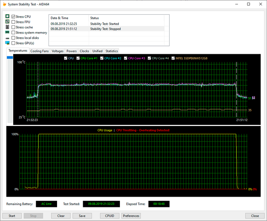Image resolution: width=267 pixels, height=221 pixels.
Task: Click the disk drive icon beside Stress local disks
Action: point(7,38)
